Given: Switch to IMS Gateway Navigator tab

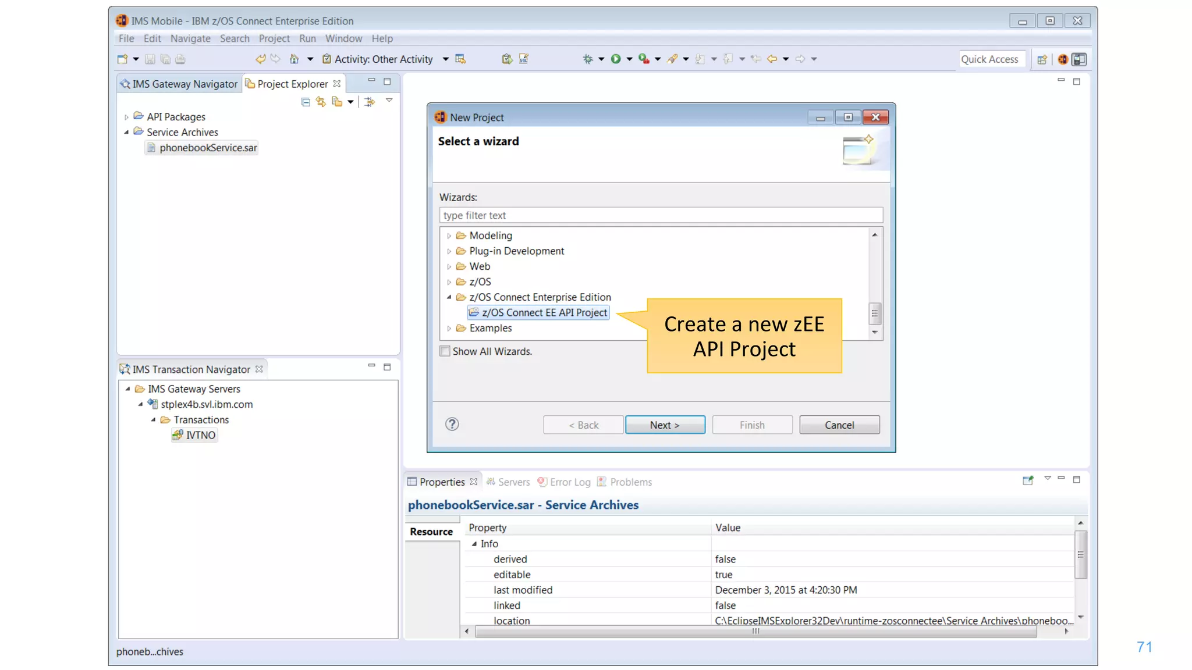Looking at the screenshot, I should pyautogui.click(x=179, y=84).
